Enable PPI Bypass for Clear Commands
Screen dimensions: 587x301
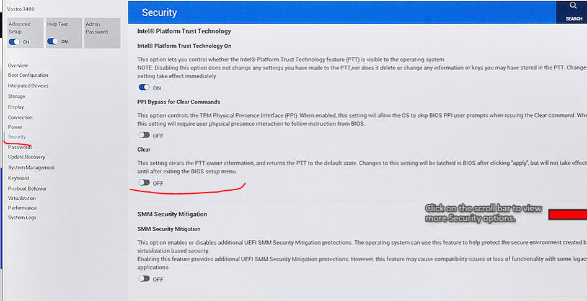tap(144, 136)
